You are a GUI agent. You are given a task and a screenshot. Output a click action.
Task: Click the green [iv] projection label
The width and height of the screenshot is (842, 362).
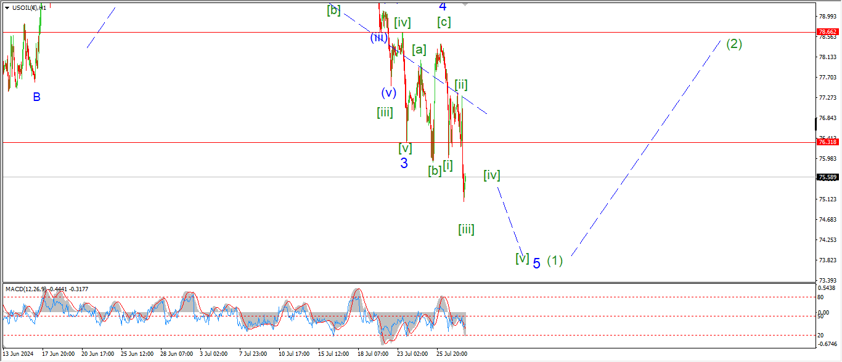pos(491,175)
